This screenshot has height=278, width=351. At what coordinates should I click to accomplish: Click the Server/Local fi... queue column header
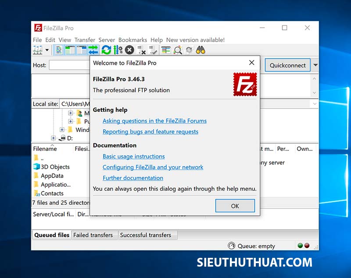[53, 214]
